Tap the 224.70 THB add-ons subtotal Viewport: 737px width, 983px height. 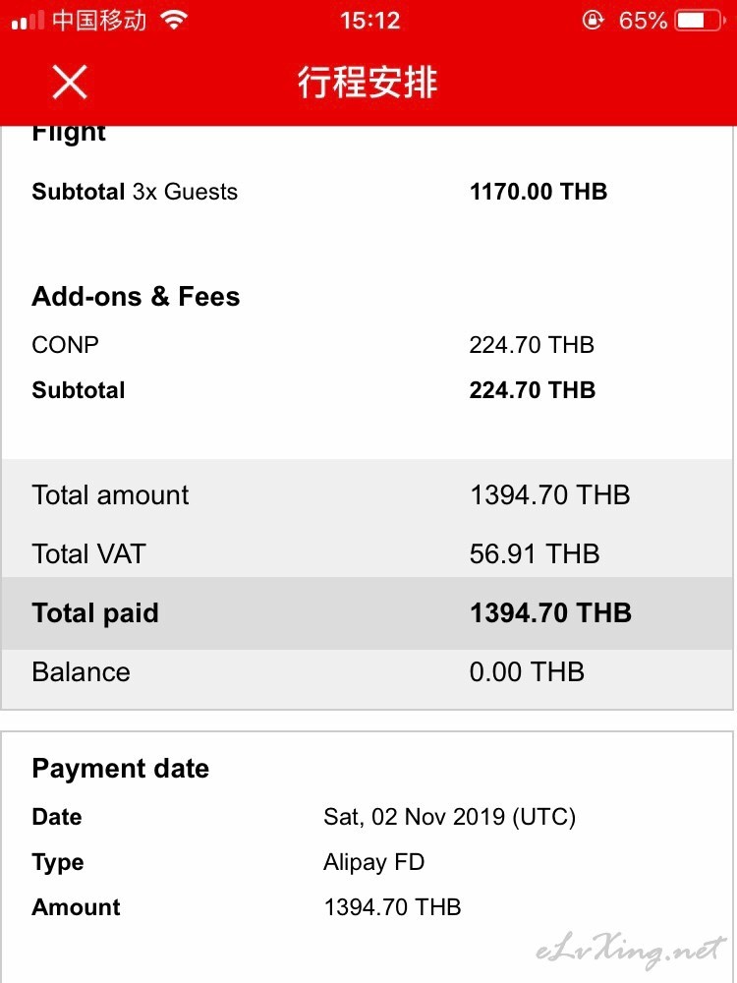[532, 390]
